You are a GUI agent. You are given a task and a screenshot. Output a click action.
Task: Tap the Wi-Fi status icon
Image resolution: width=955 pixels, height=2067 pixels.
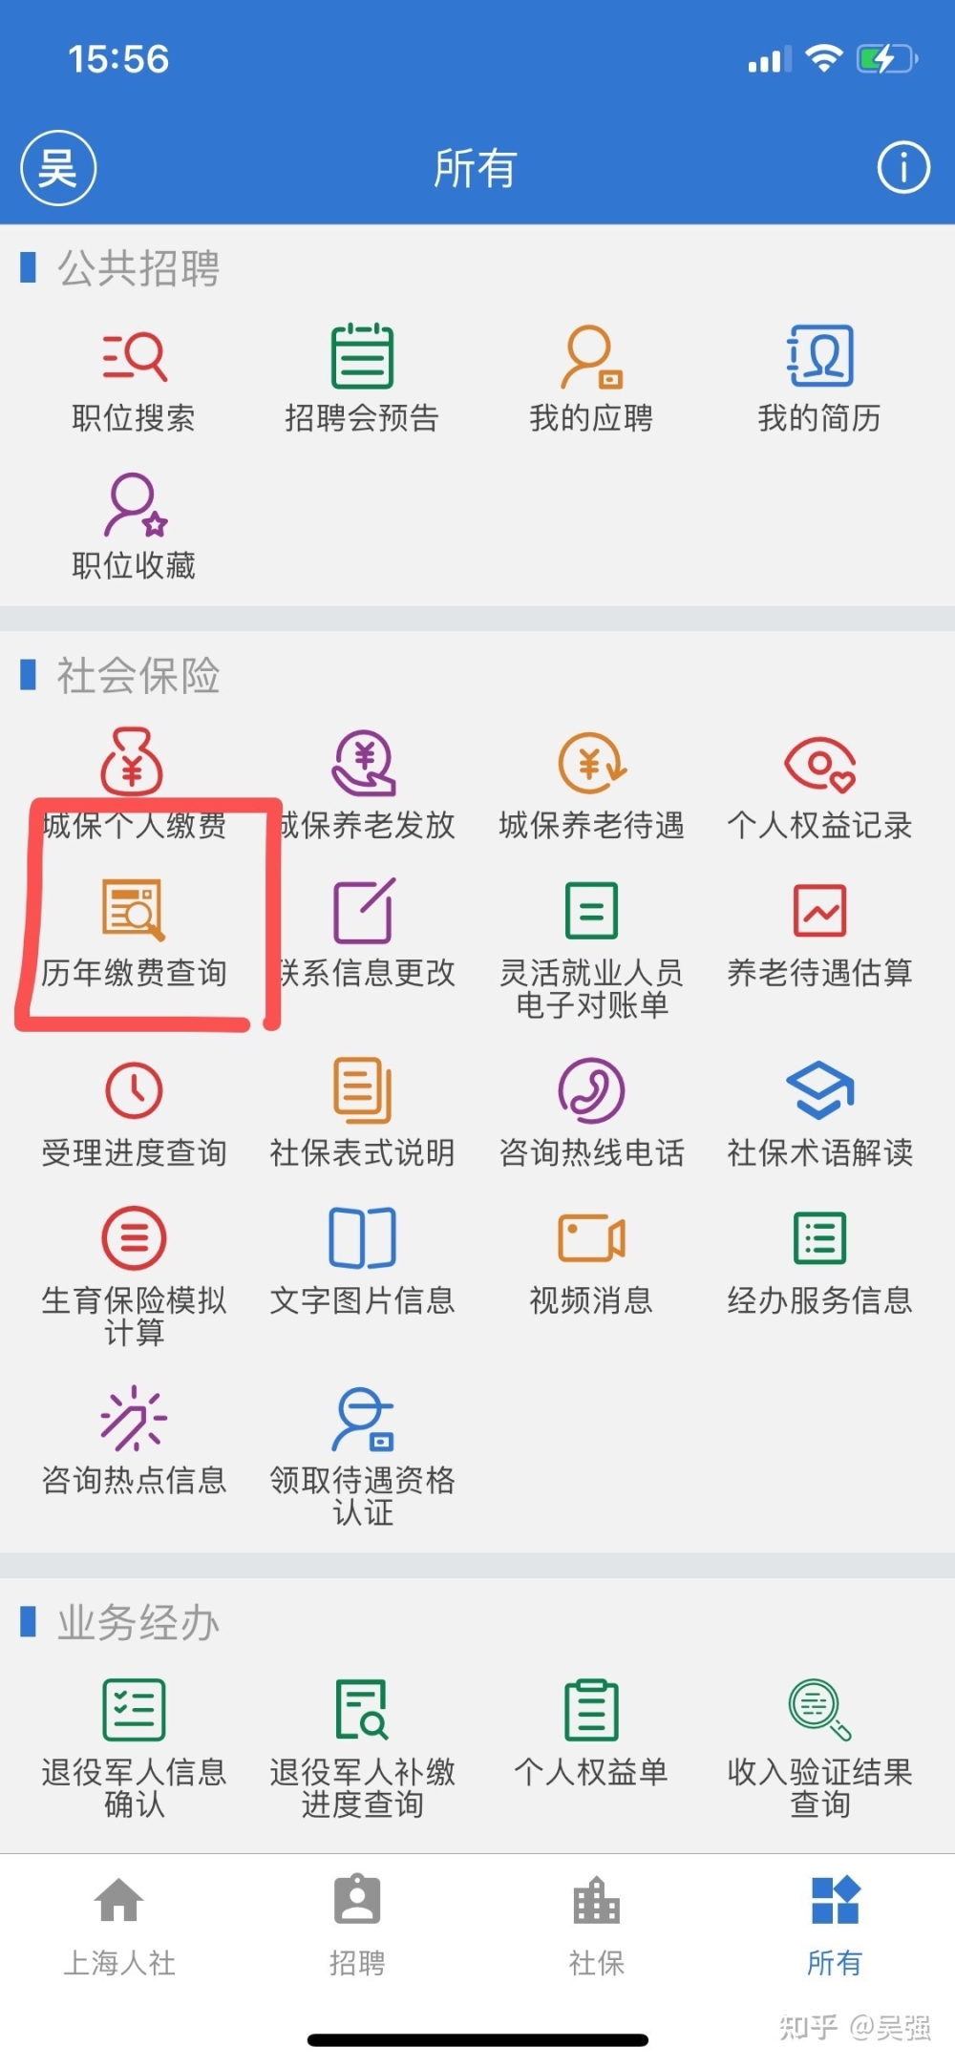[823, 58]
